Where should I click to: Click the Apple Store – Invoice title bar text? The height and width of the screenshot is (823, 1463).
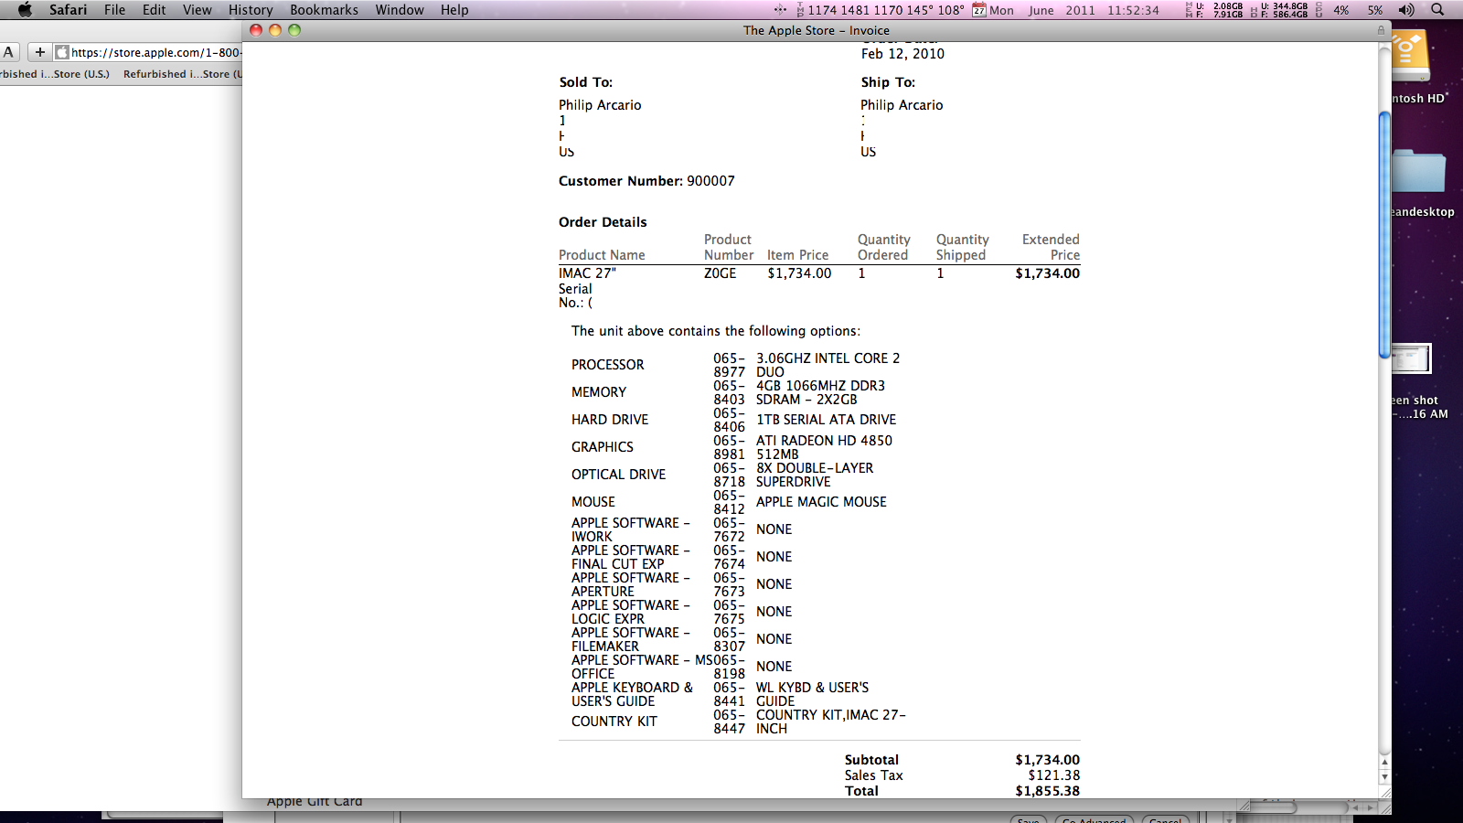[817, 30]
